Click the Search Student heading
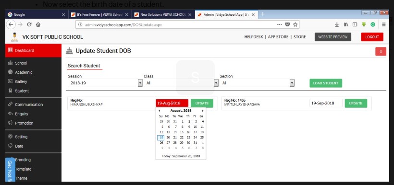 tap(84, 66)
